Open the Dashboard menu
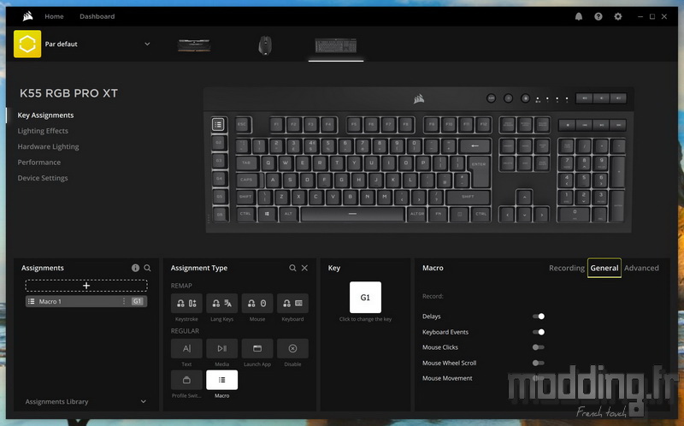This screenshot has height=426, width=684. (x=97, y=16)
